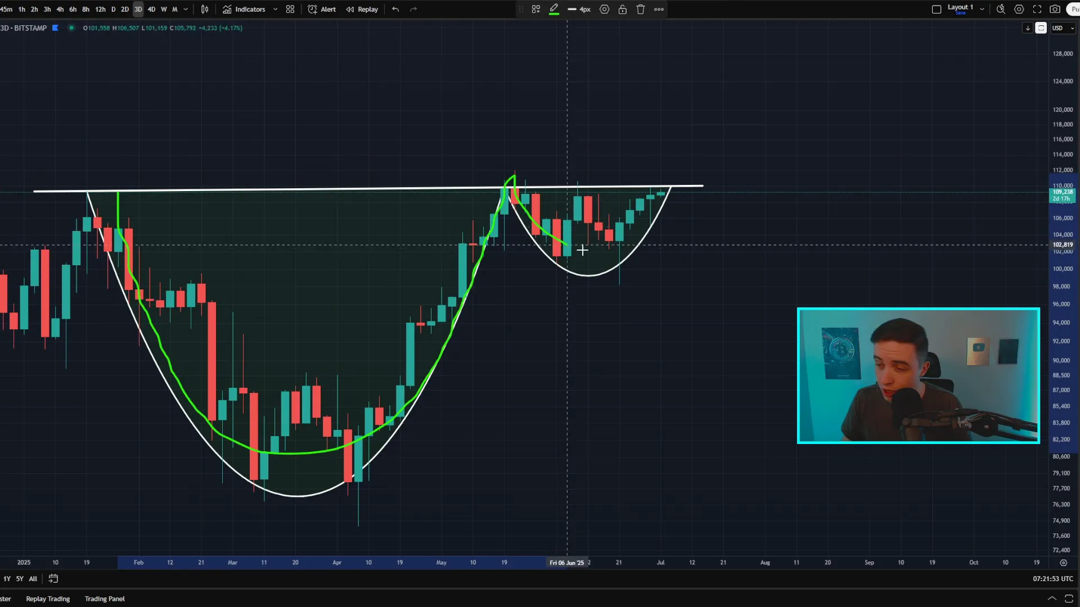This screenshot has width=1080, height=607.
Task: Switch to 4h timeframe
Action: tap(60, 10)
